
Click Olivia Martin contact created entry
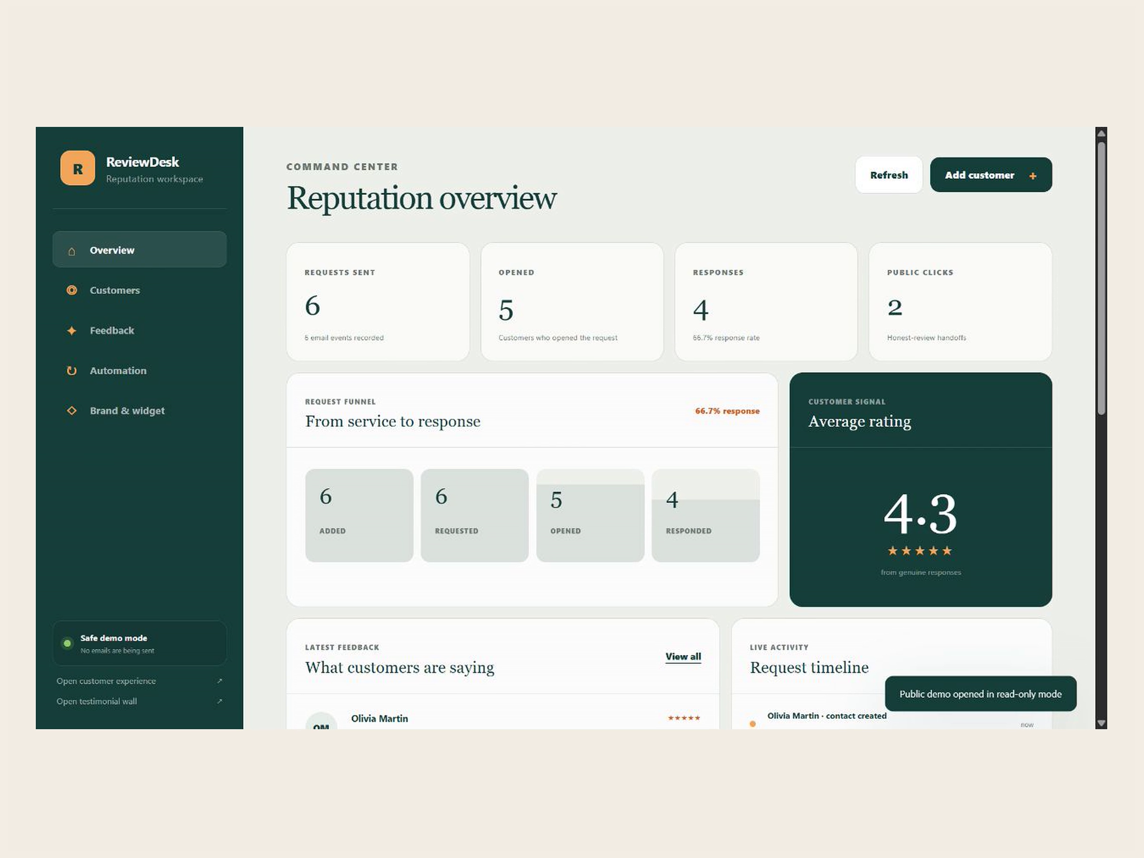(x=827, y=716)
